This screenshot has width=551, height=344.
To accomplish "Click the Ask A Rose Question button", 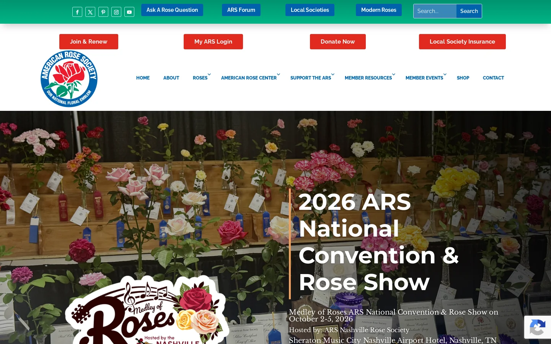I will (172, 10).
